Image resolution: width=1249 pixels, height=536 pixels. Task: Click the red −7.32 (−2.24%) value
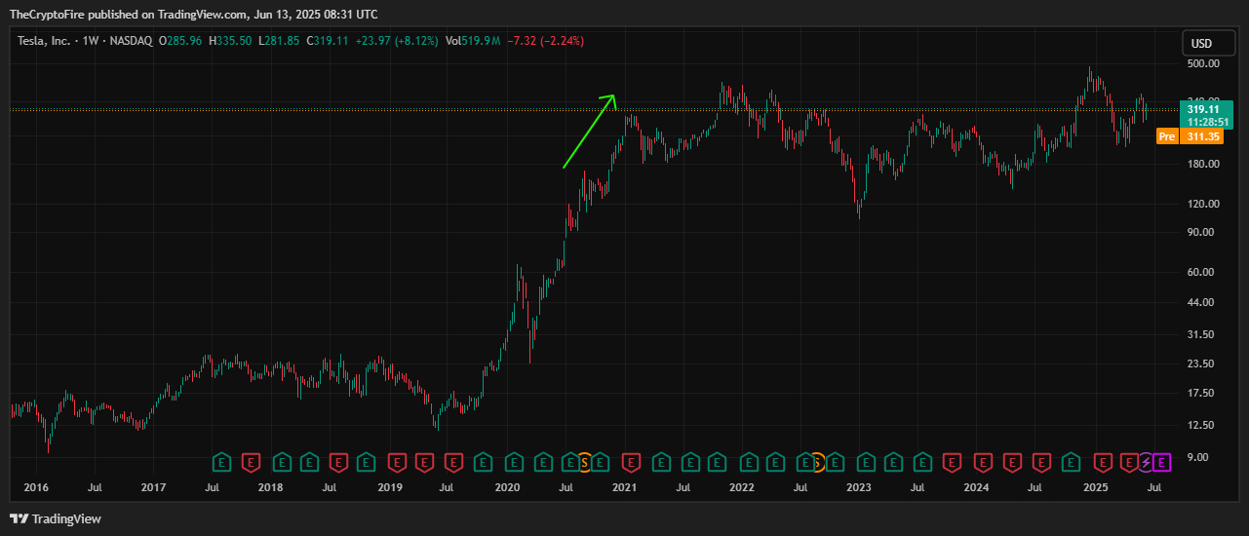(x=546, y=41)
